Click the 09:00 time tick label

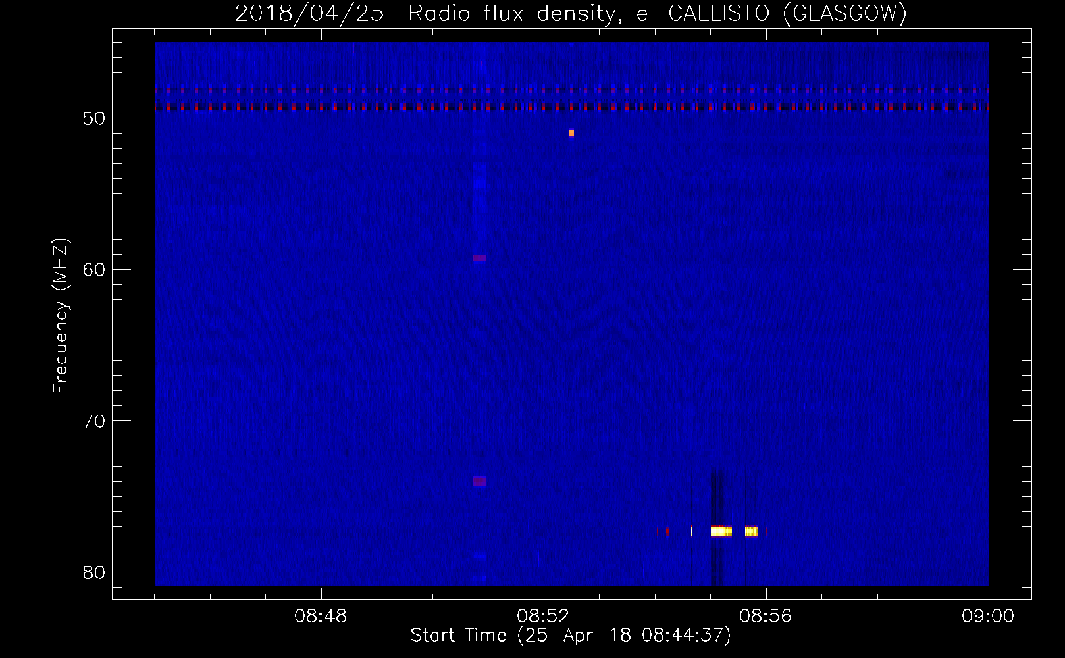click(988, 617)
